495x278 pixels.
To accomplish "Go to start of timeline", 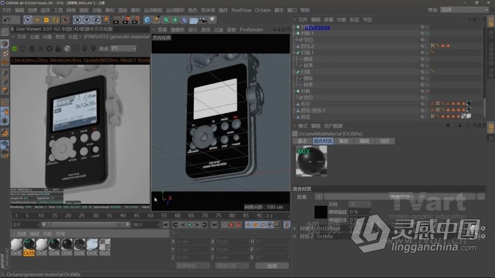I will (x=166, y=225).
